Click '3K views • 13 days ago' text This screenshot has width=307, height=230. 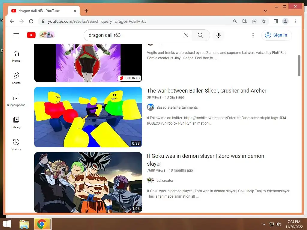165,97
